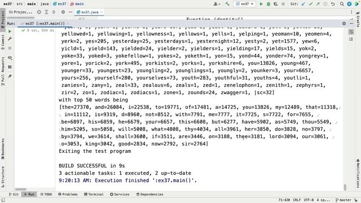
Task: Select the ex37 [:ex37.main()] run tab
Action: click(43, 24)
